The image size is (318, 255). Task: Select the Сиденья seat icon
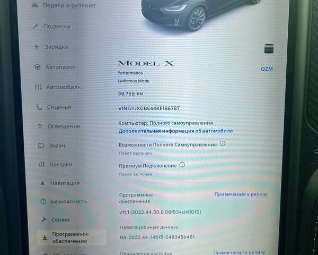(39, 107)
